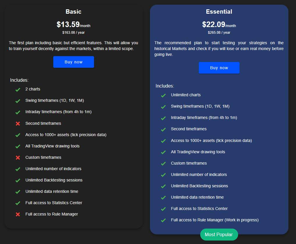
Task: Click the $265.08 / year text
Action: click(219, 33)
